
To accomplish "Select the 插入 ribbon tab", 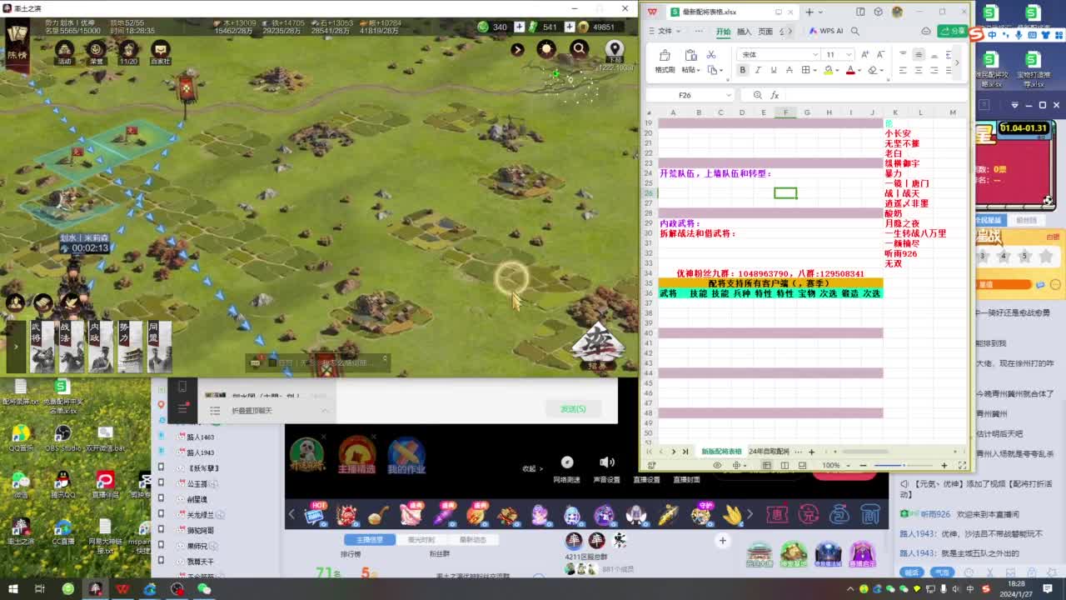I will coord(744,32).
